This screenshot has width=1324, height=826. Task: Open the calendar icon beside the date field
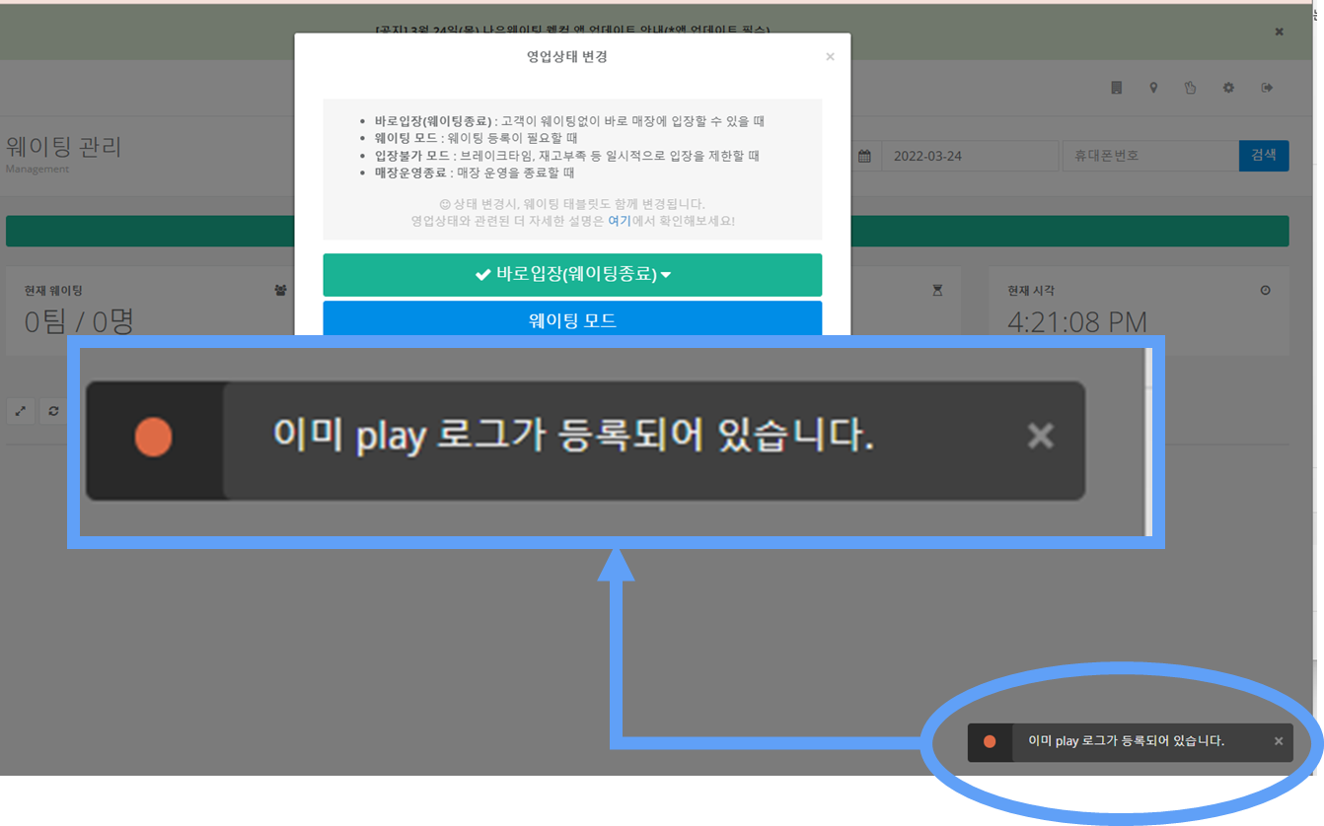pyautogui.click(x=864, y=156)
